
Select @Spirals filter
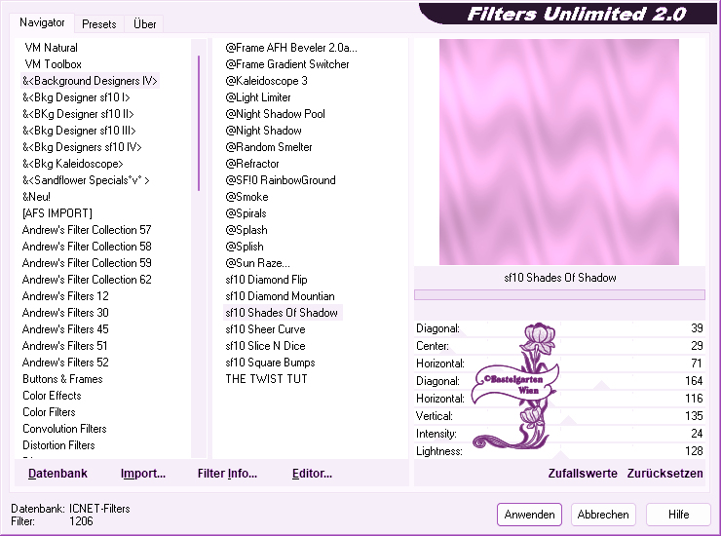pos(246,213)
